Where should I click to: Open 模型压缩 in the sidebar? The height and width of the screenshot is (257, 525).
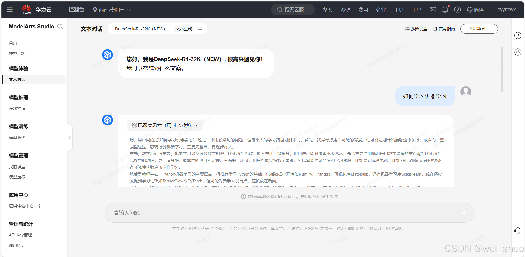(17, 177)
